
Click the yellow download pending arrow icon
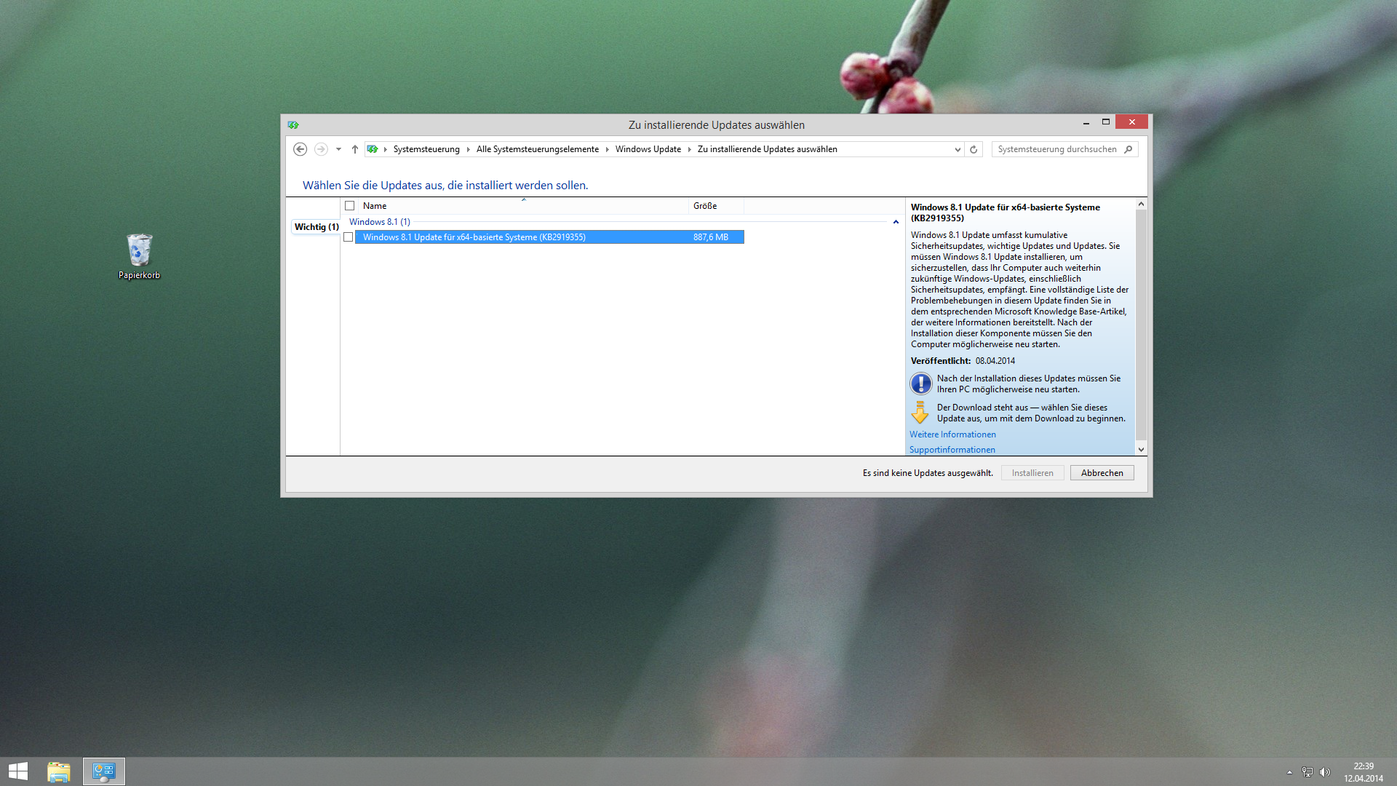920,413
